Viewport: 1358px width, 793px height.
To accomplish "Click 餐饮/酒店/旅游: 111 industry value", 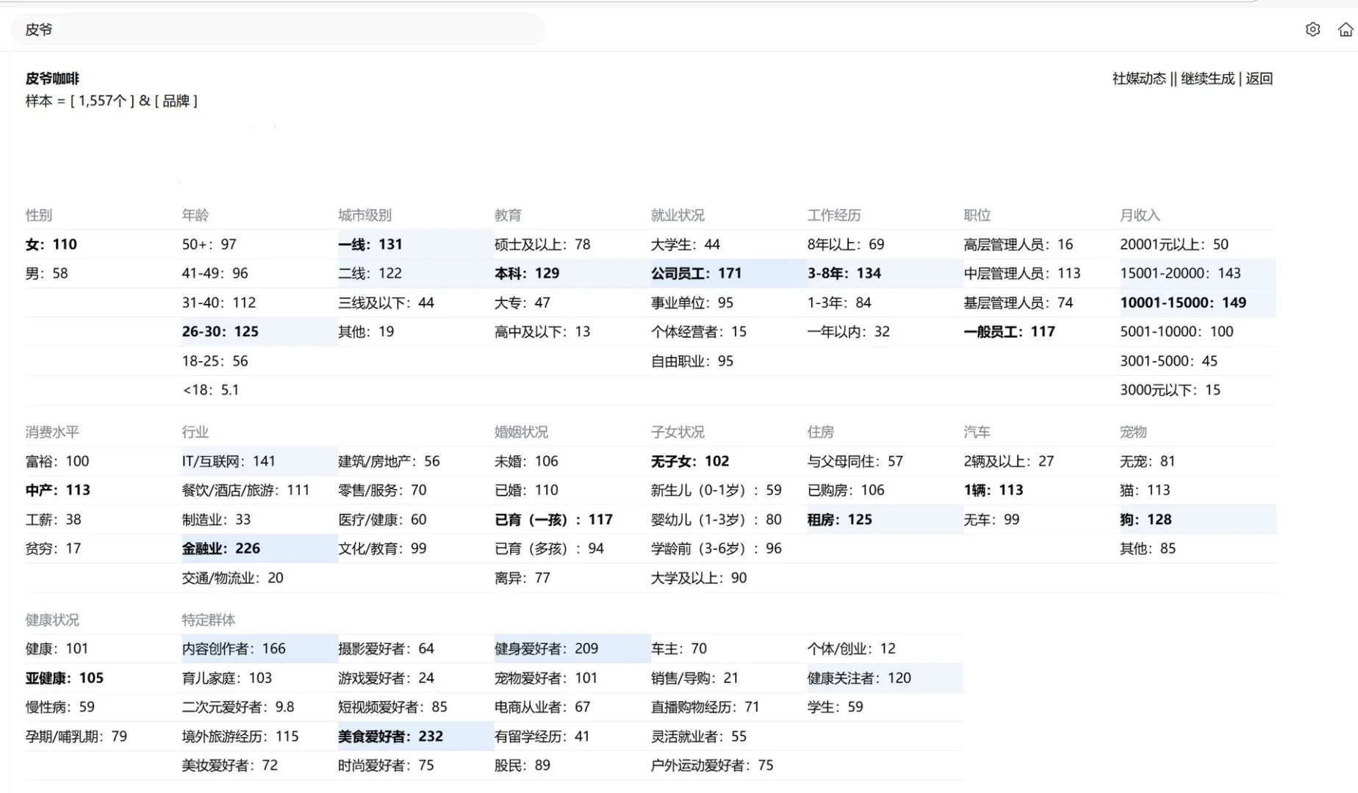I will 246,490.
